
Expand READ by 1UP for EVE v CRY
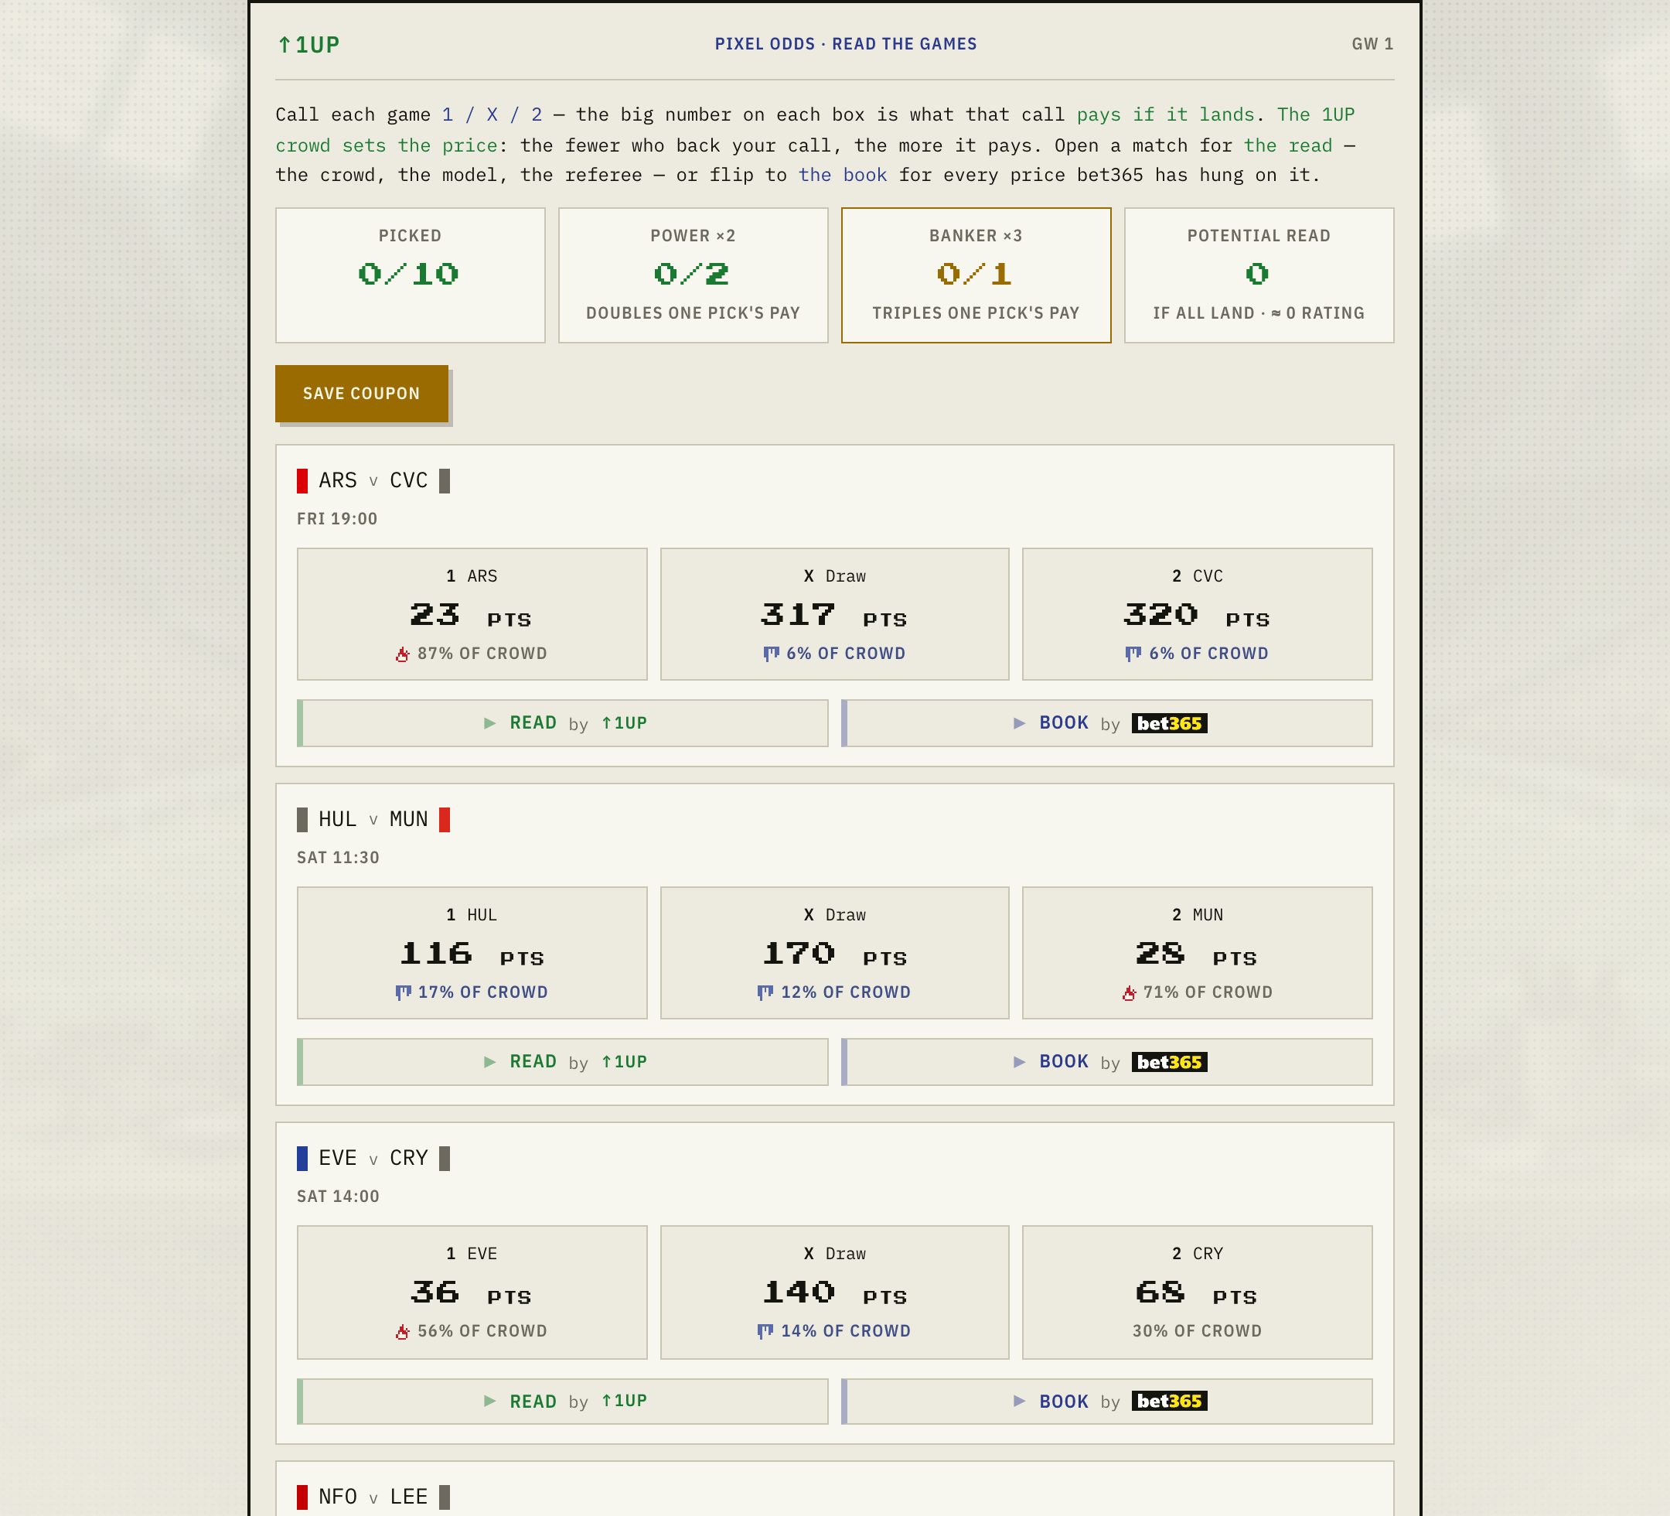563,1402
